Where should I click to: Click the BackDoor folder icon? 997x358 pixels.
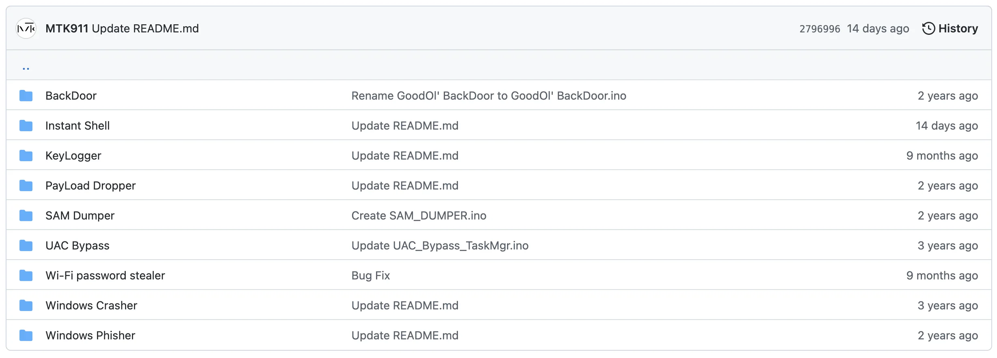click(26, 96)
